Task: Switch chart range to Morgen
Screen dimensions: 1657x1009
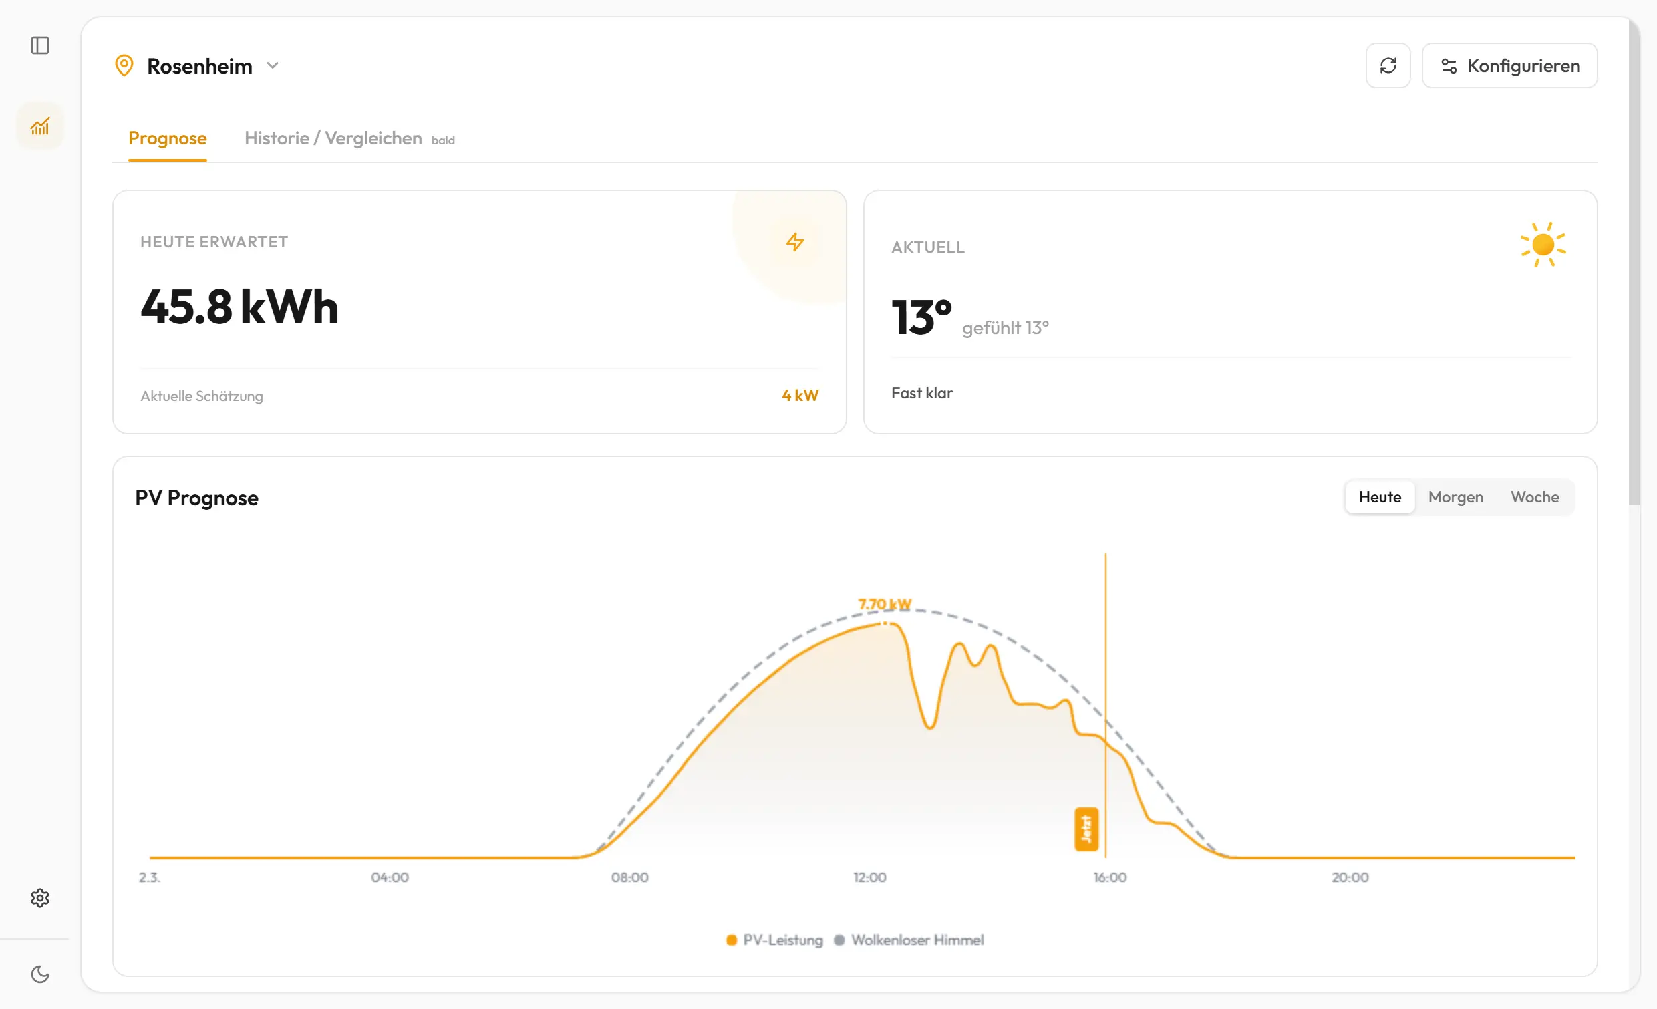Action: 1455,497
